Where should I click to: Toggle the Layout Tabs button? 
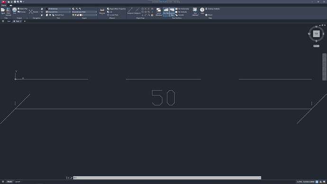click(172, 11)
